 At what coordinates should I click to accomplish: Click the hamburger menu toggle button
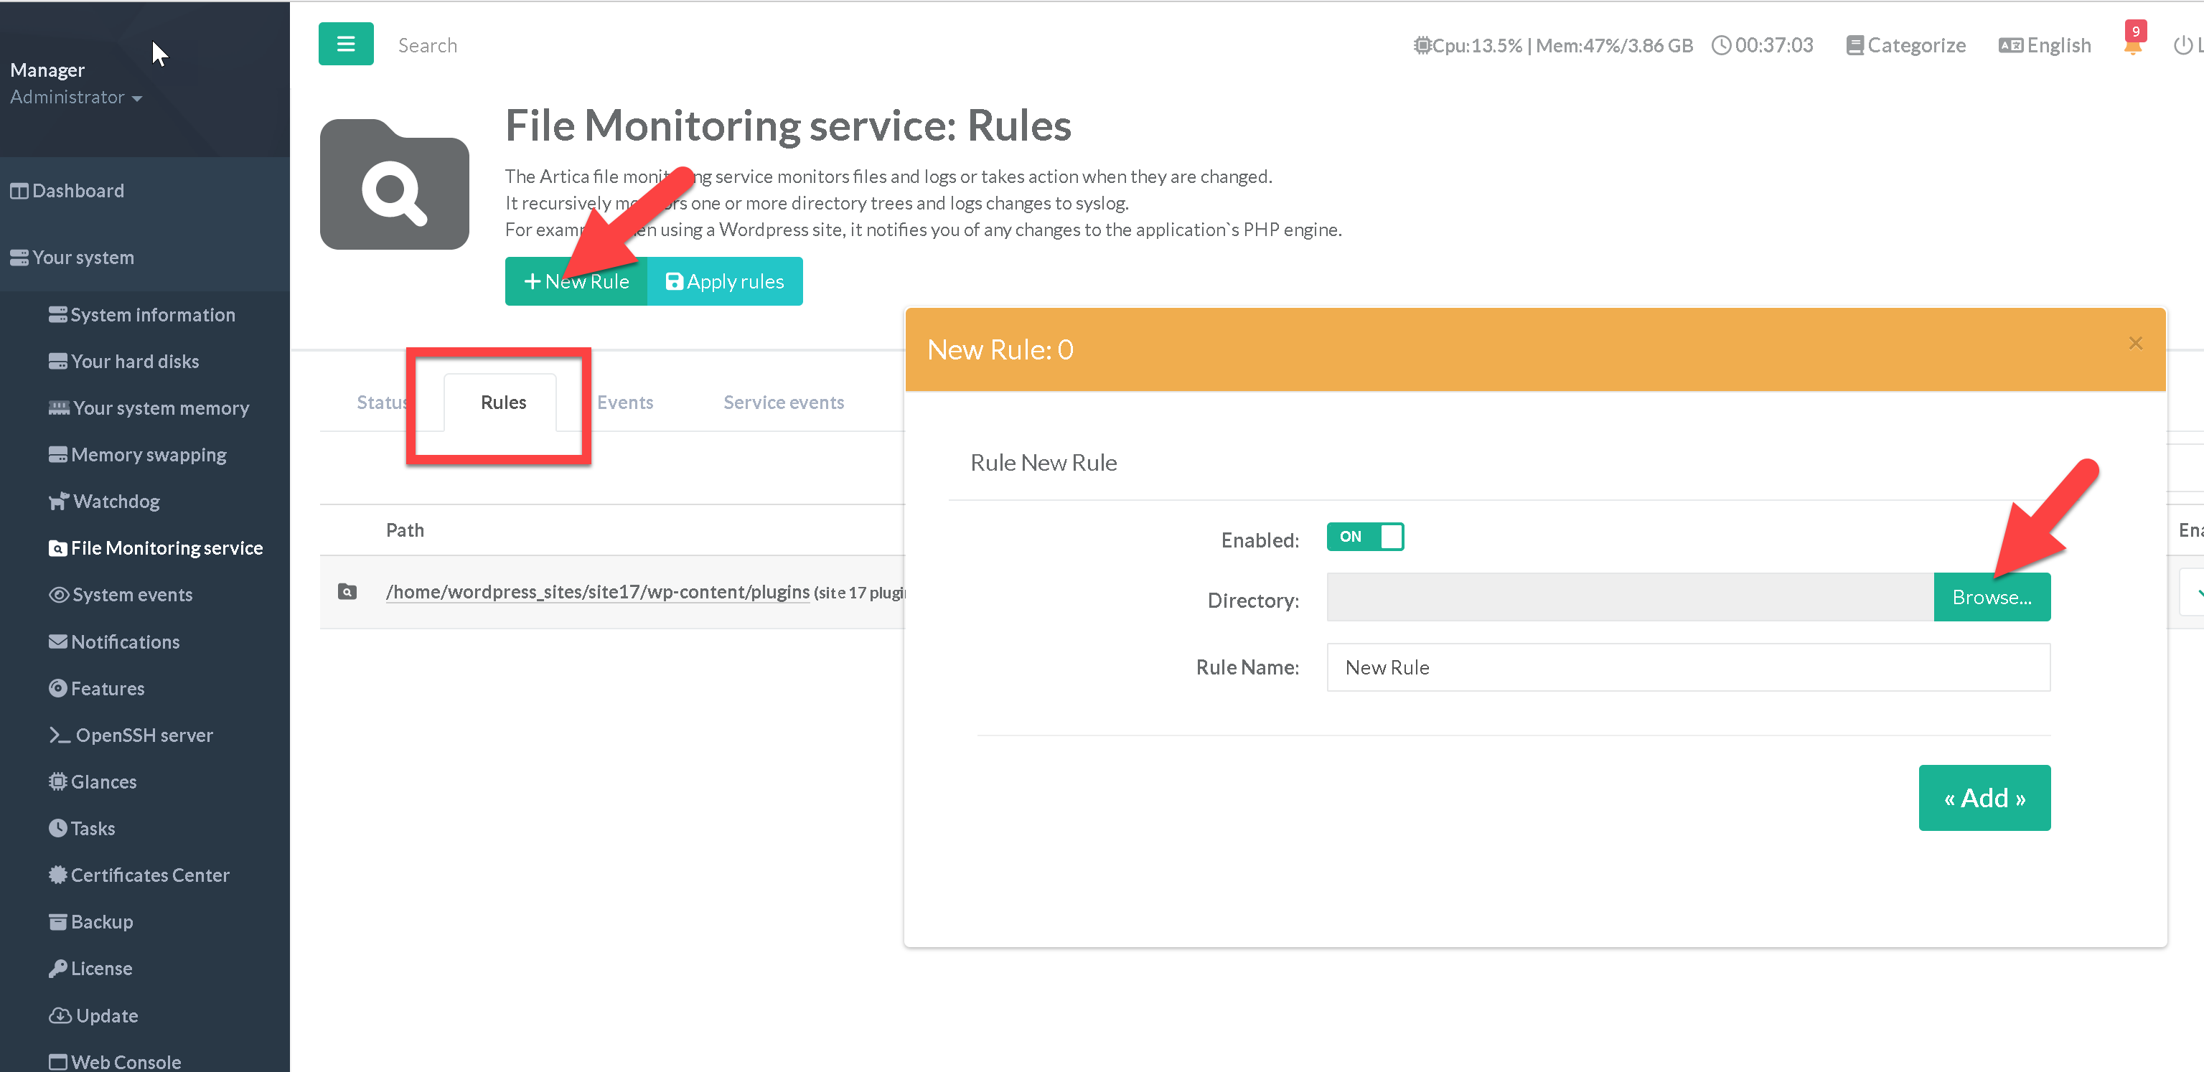pyautogui.click(x=346, y=44)
